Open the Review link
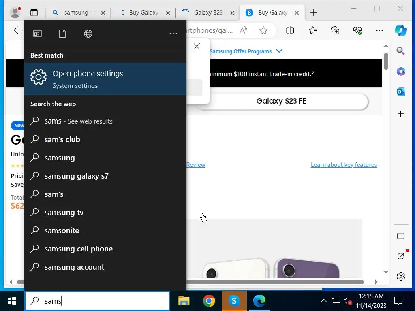The width and height of the screenshot is (415, 311). 196,165
